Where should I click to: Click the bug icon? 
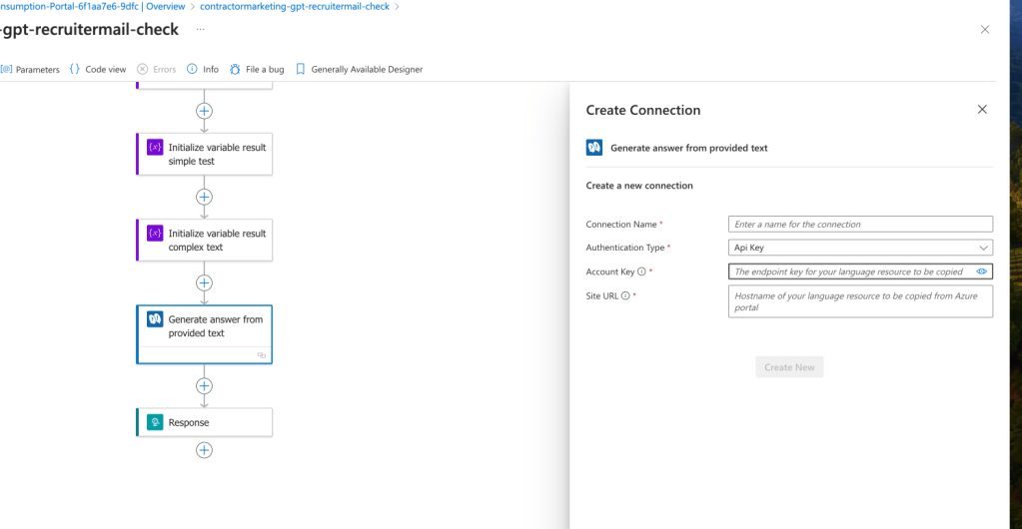(236, 69)
